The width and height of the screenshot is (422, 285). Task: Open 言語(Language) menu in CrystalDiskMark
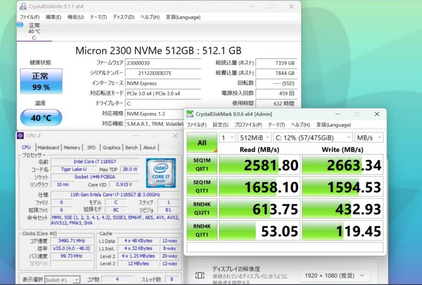pos(333,125)
